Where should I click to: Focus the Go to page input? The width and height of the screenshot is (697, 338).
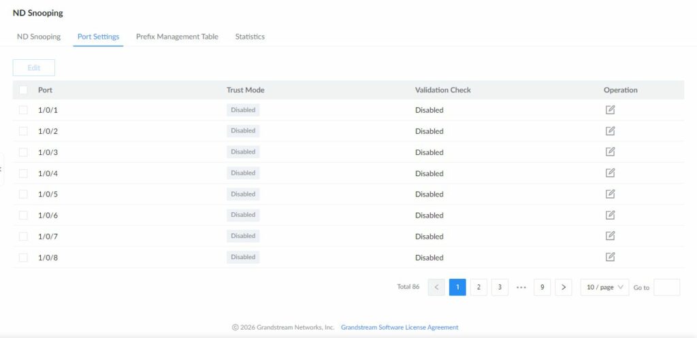pos(667,288)
